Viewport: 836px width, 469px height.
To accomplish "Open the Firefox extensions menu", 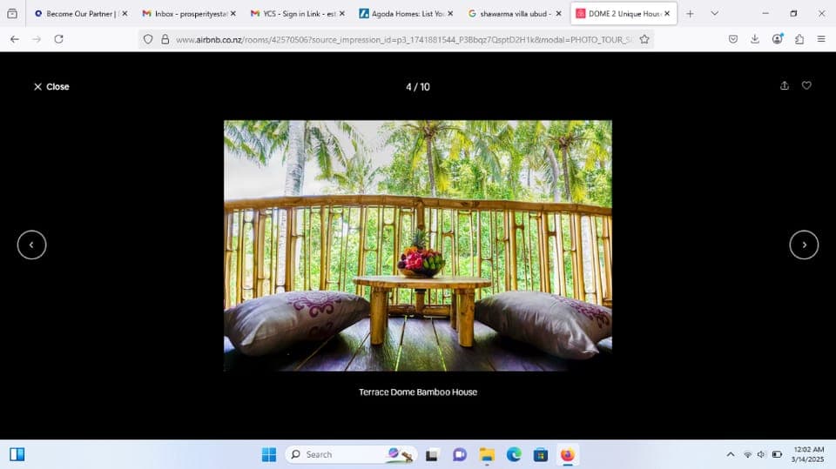I will pos(799,39).
